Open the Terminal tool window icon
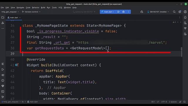Image resolution: width=188 pixels, height=106 pixels. click(x=3, y=92)
